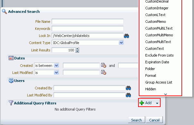194x125 pixels.
Task: Focus the Created By input field
Action: [x=90, y=88]
